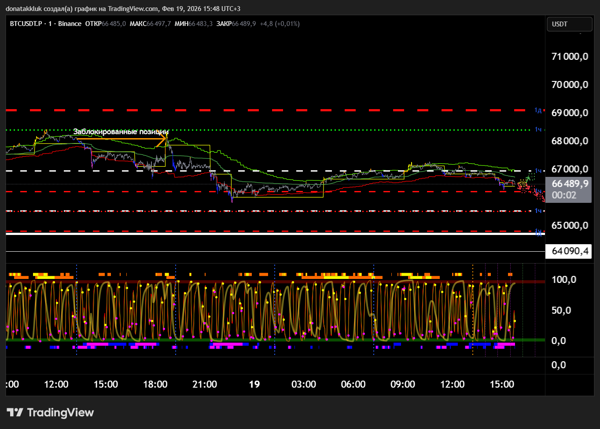
Task: Select the blue 1д label near 69 000
Action: (538, 110)
